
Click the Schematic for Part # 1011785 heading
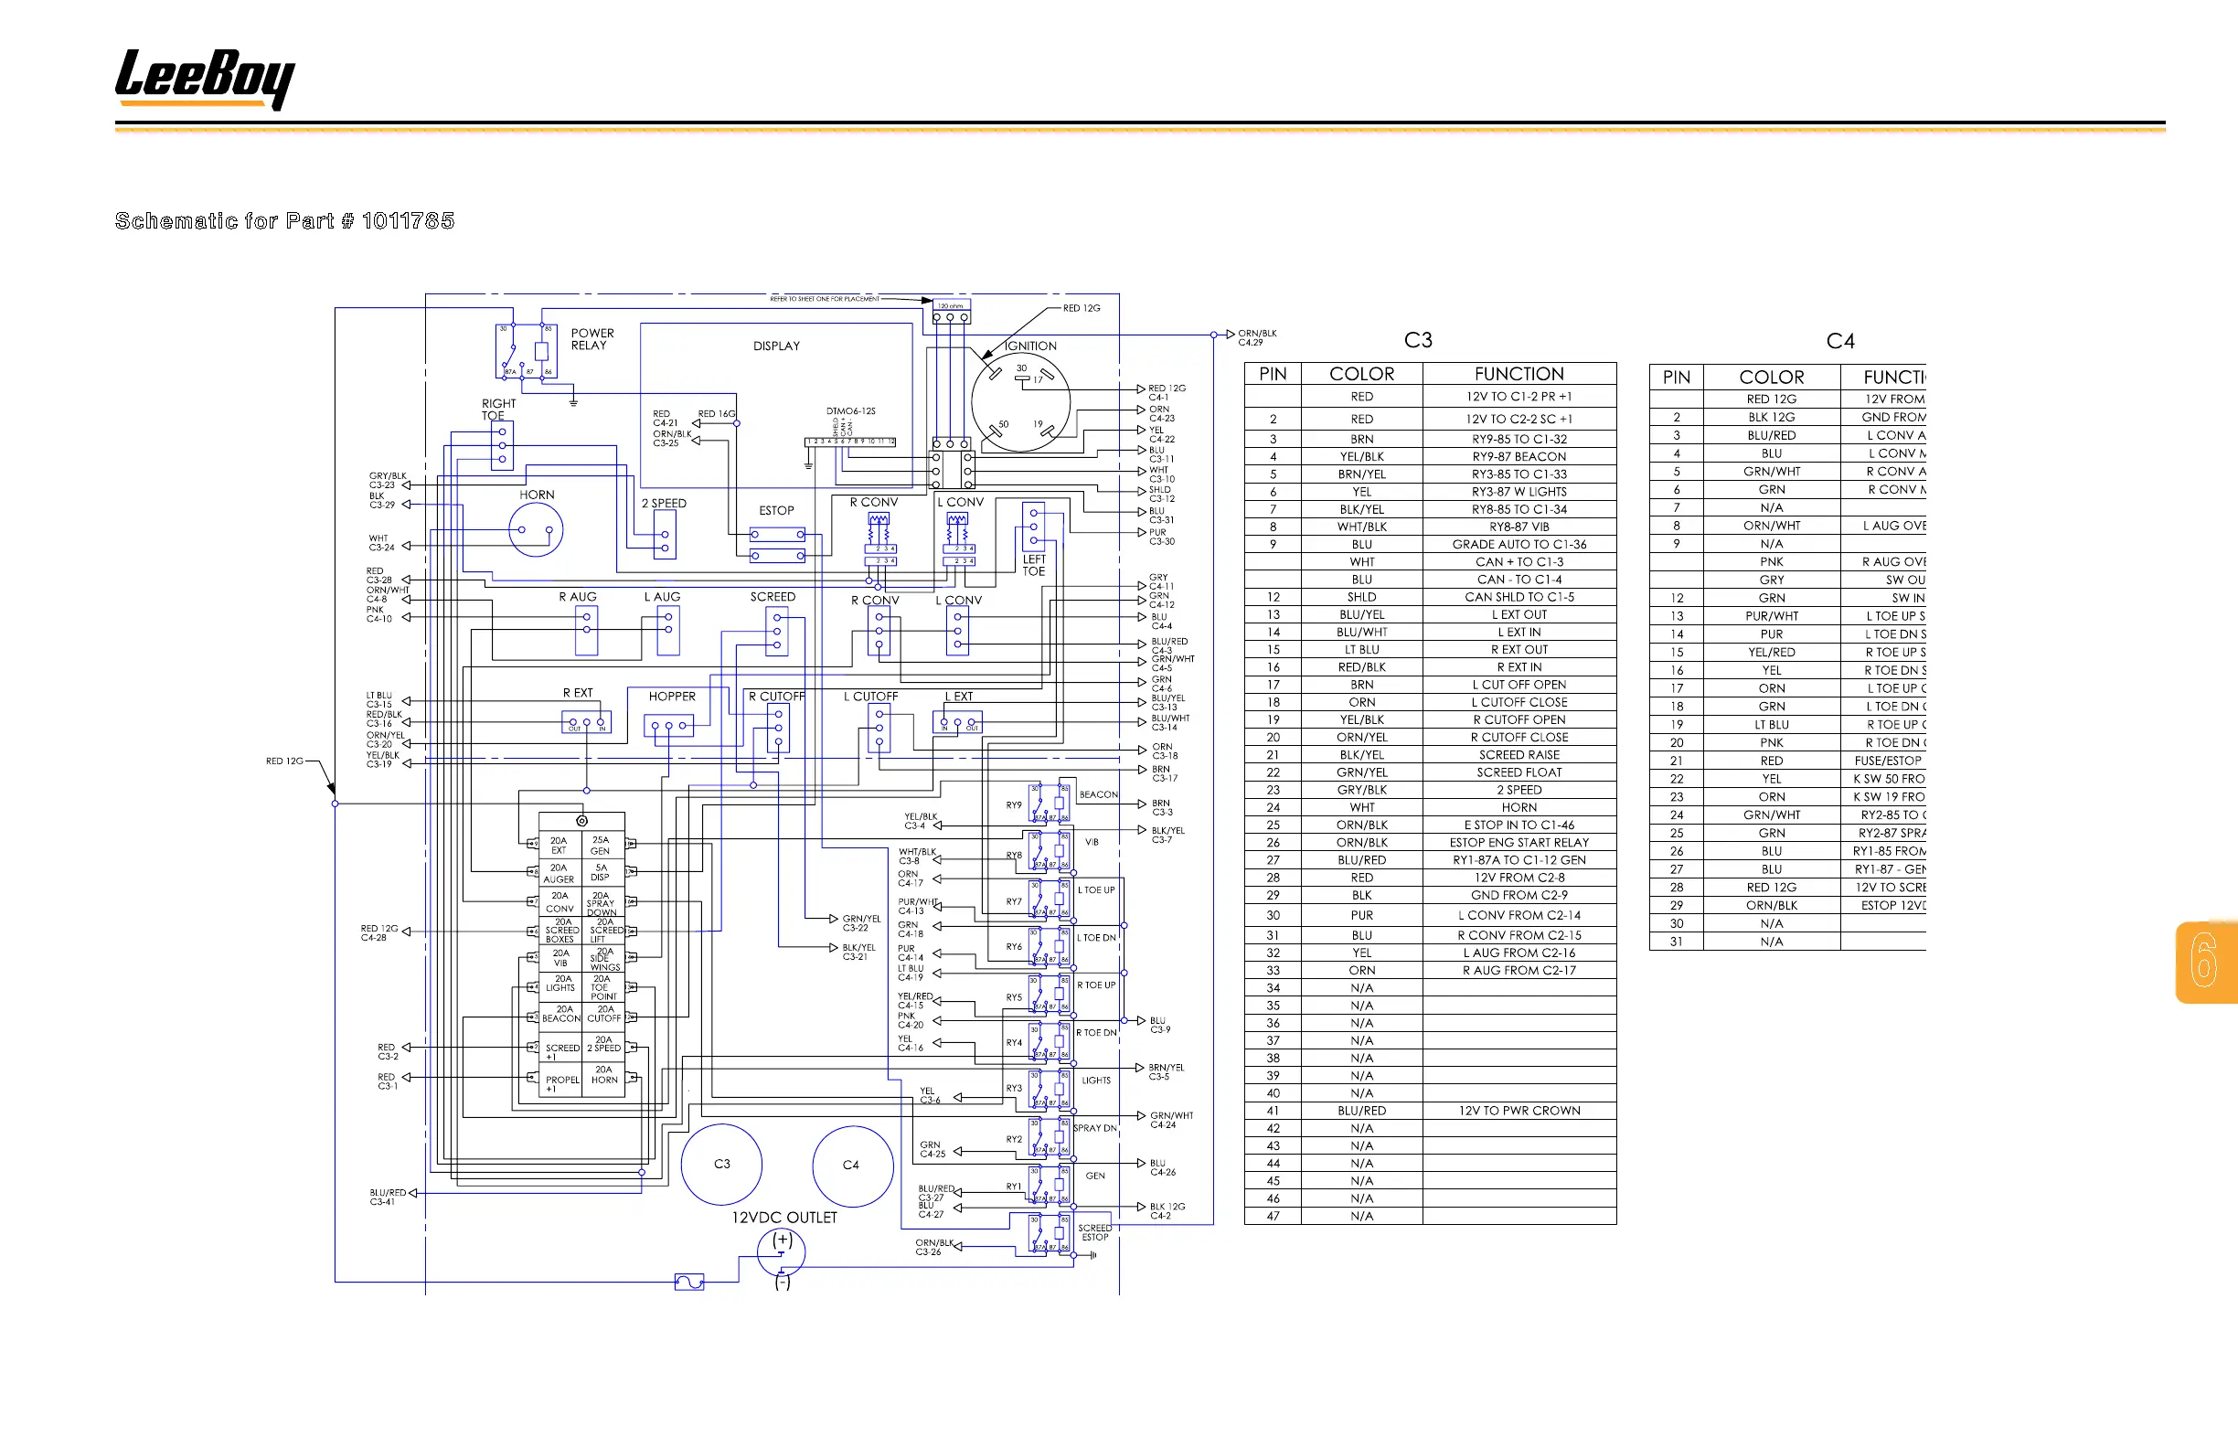point(284,221)
